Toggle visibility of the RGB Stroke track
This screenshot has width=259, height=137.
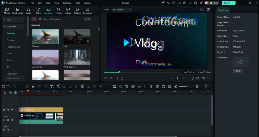coord(12,110)
